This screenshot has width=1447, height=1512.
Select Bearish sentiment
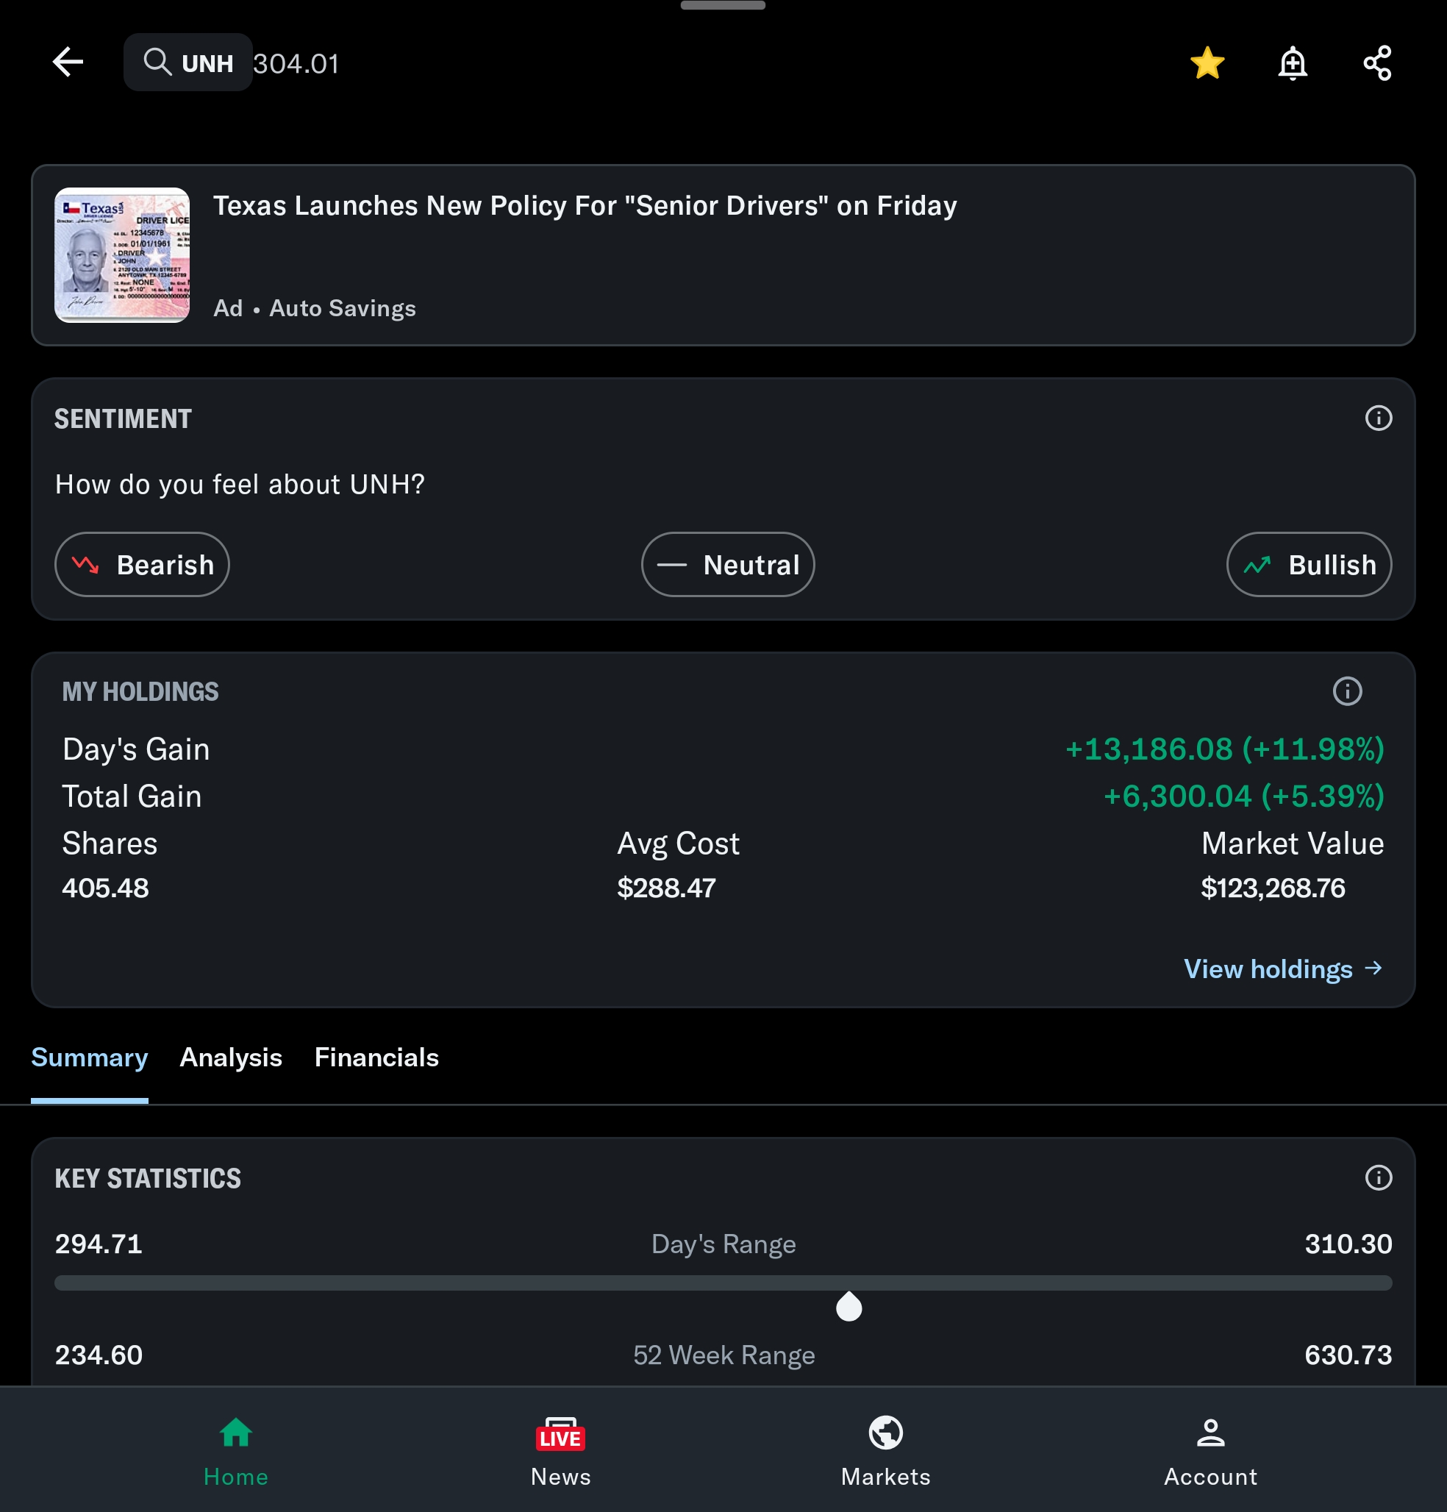(x=142, y=565)
